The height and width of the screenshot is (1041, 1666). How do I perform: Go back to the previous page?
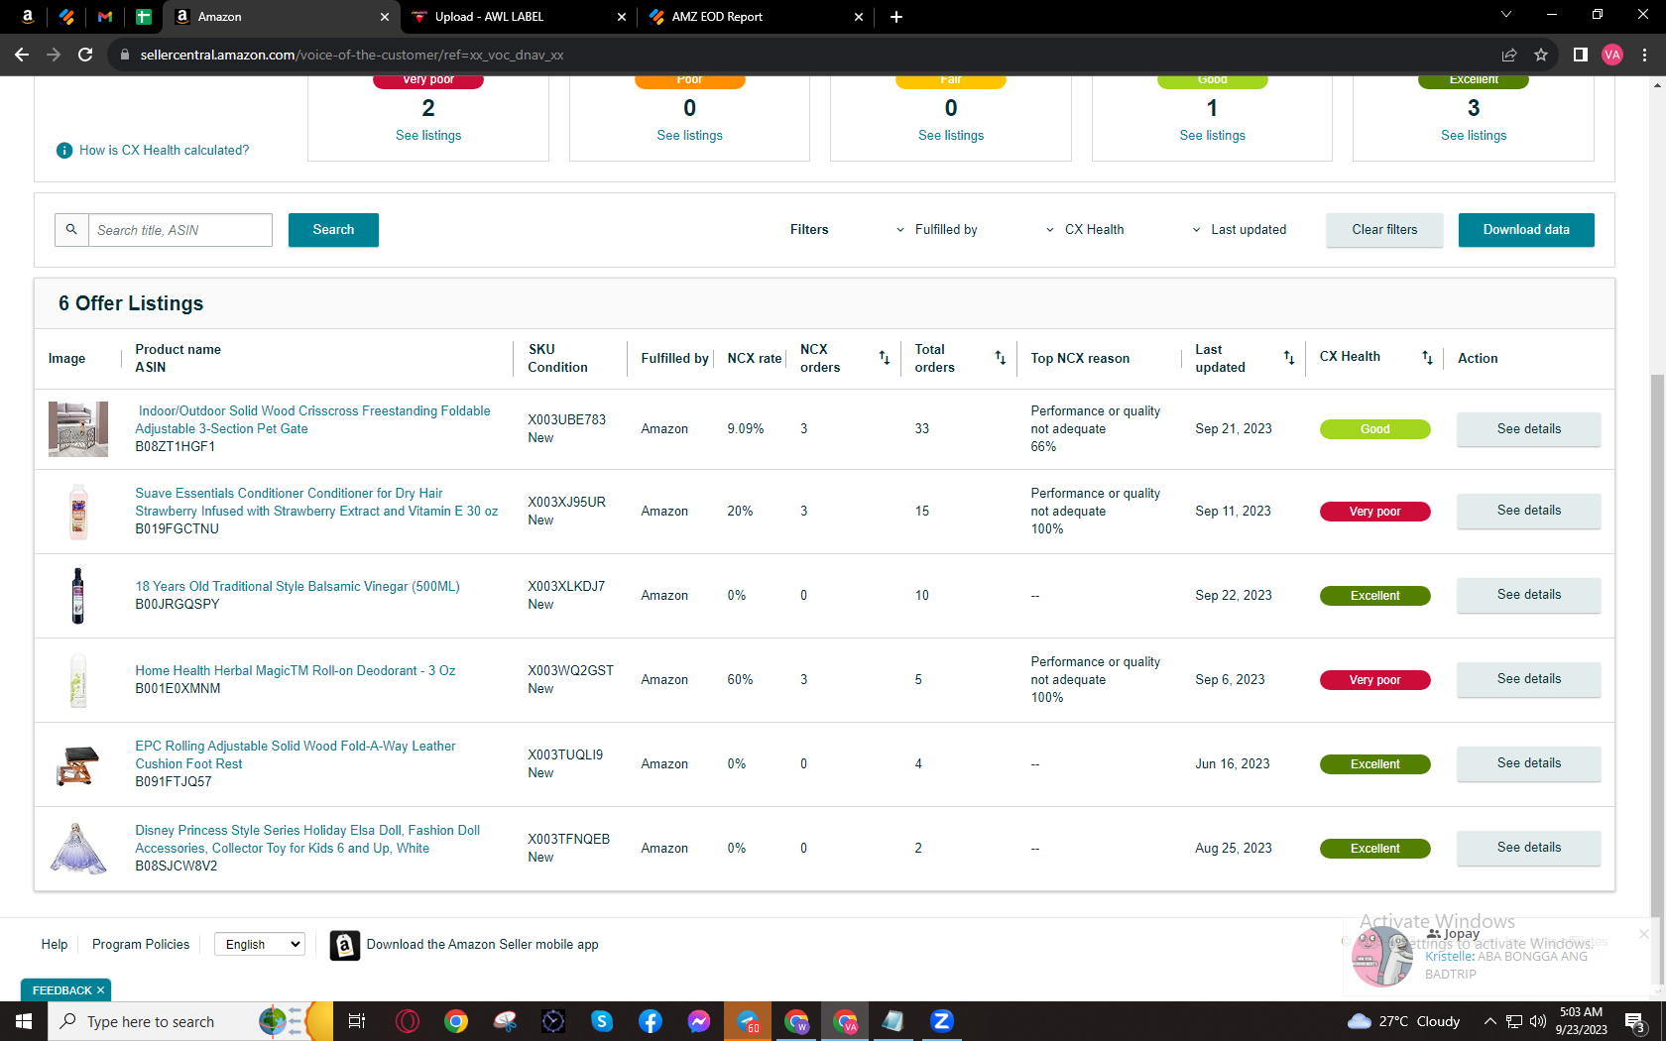point(22,55)
